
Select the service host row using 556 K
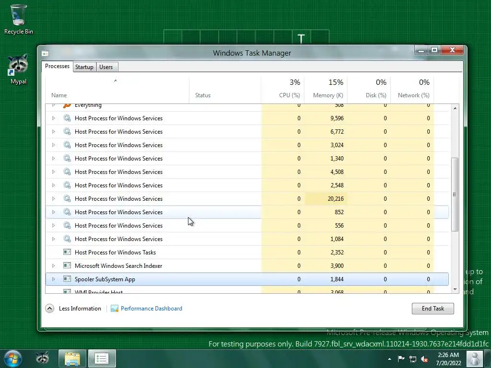(247, 226)
